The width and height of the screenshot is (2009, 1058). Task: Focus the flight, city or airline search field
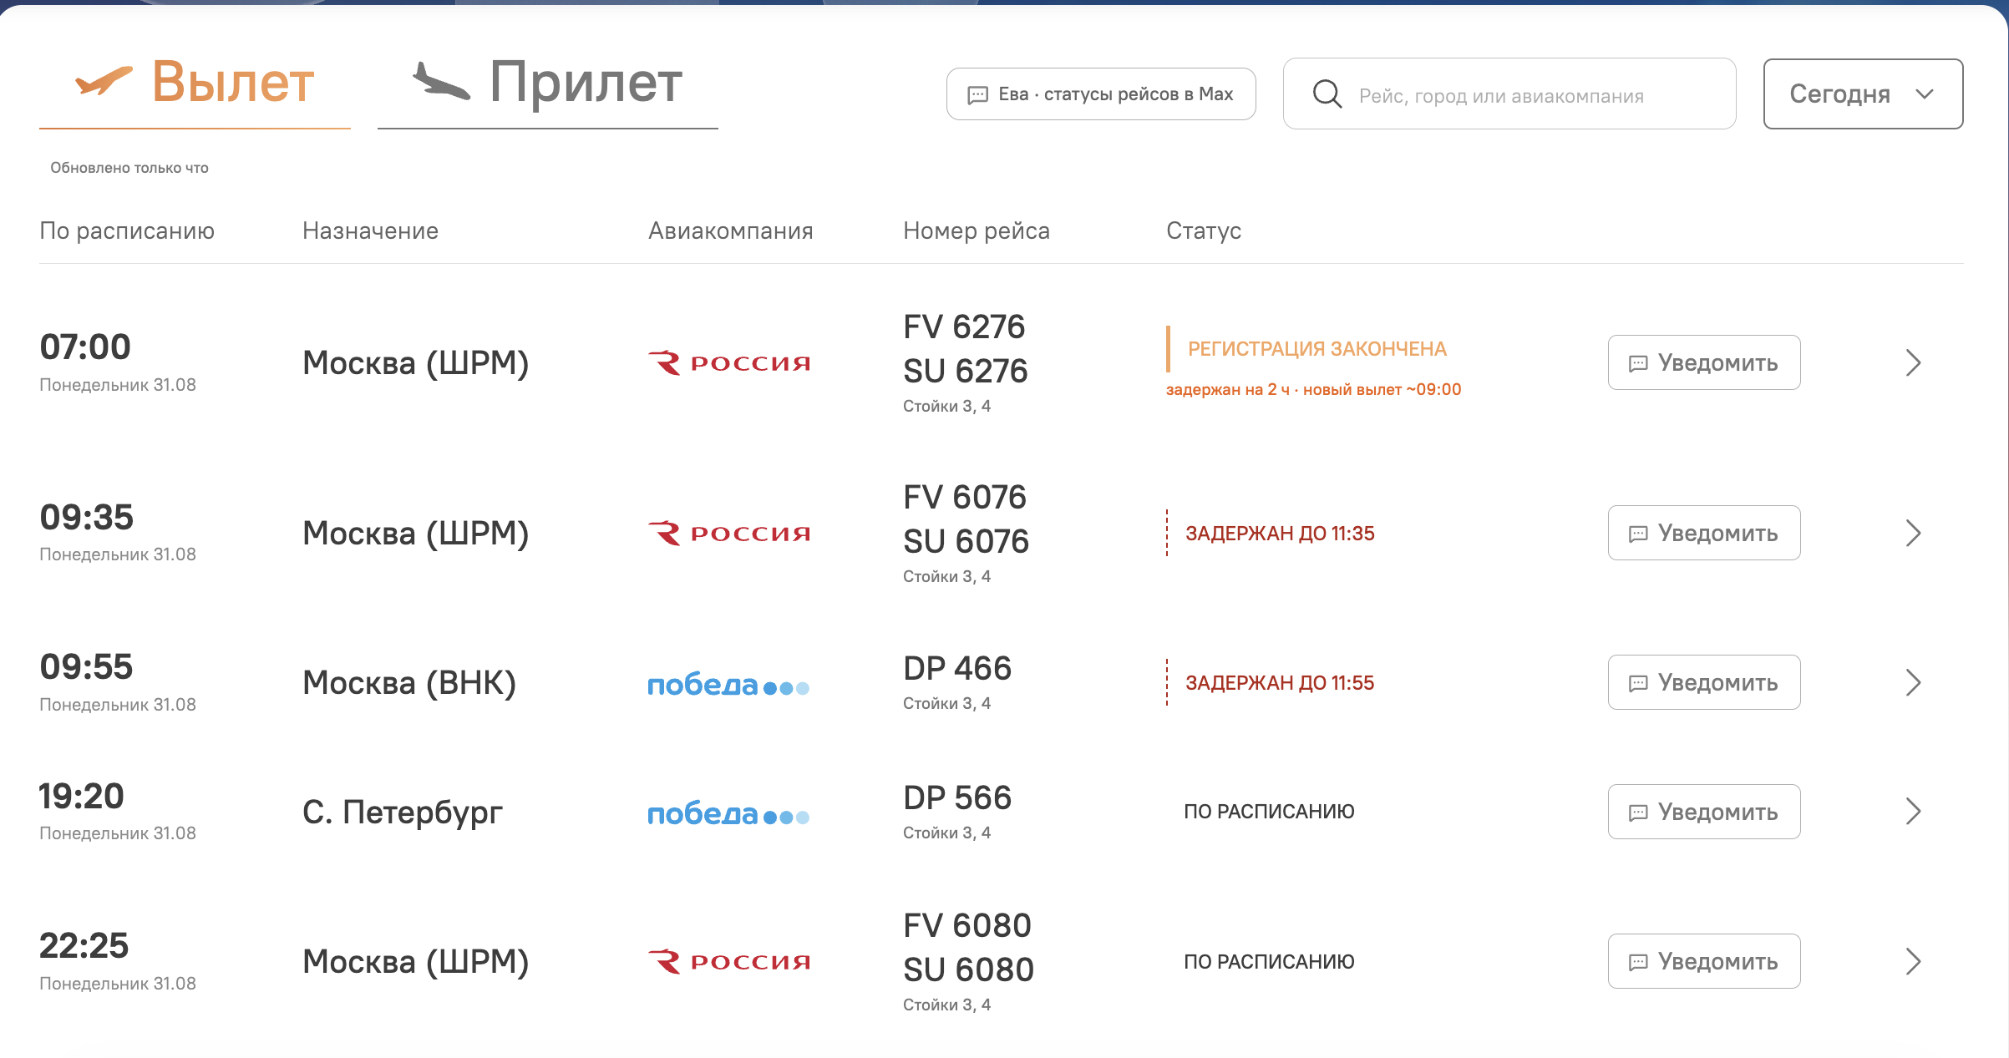pos(1509,94)
